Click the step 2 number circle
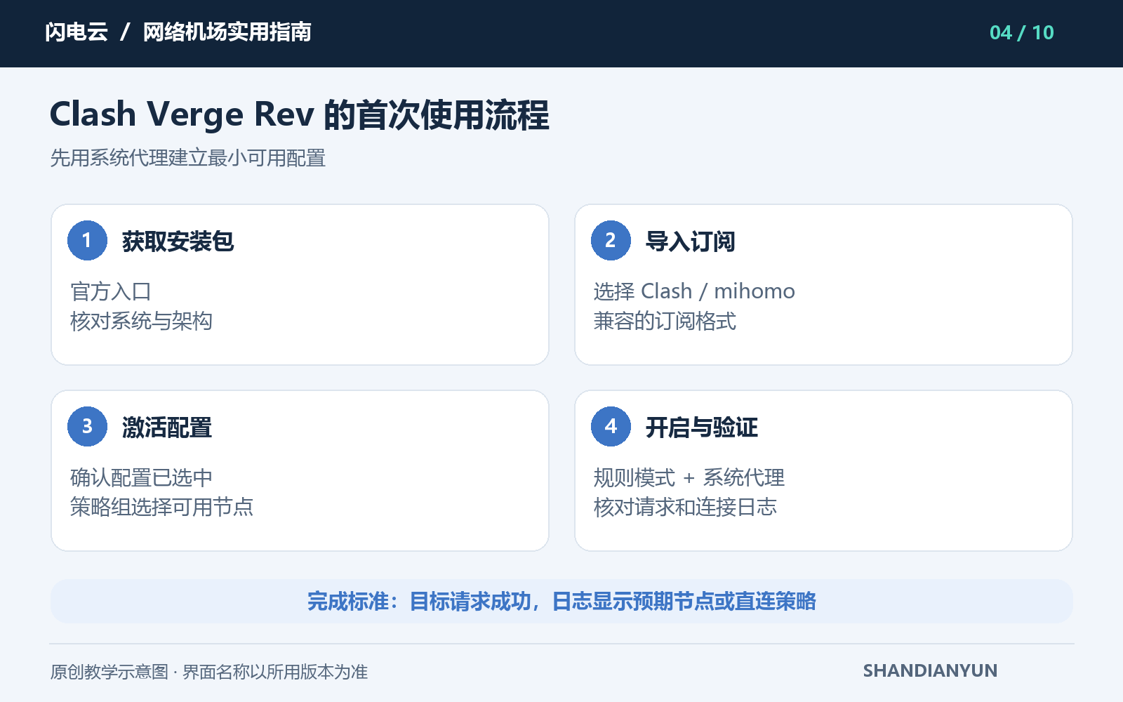 (x=611, y=240)
